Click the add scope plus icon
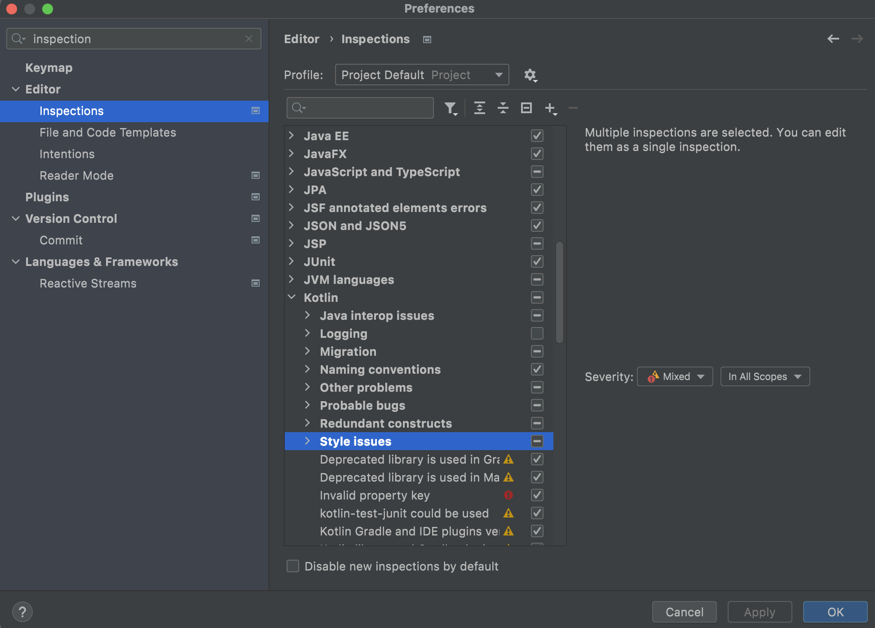875x628 pixels. (x=550, y=108)
